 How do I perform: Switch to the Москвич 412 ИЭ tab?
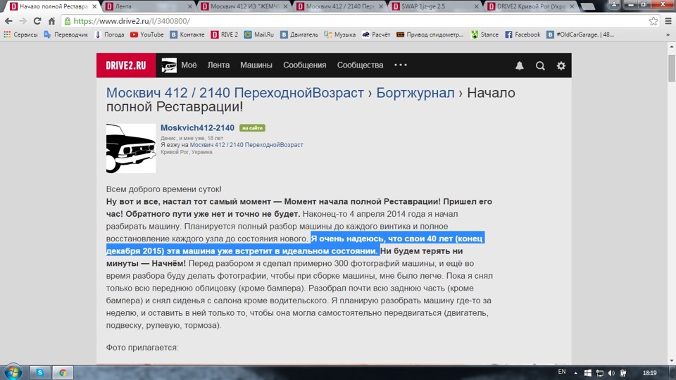tap(245, 6)
